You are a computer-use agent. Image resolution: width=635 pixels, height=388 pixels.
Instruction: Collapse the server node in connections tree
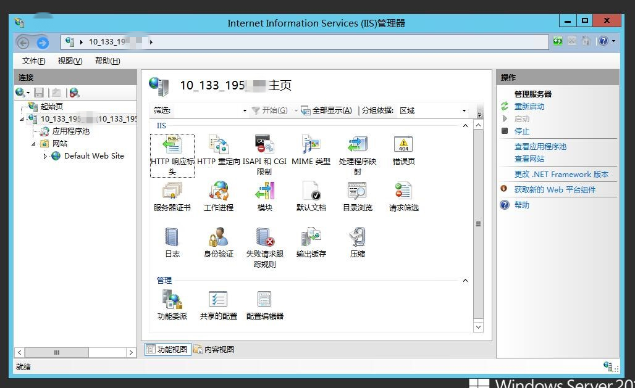[22, 119]
